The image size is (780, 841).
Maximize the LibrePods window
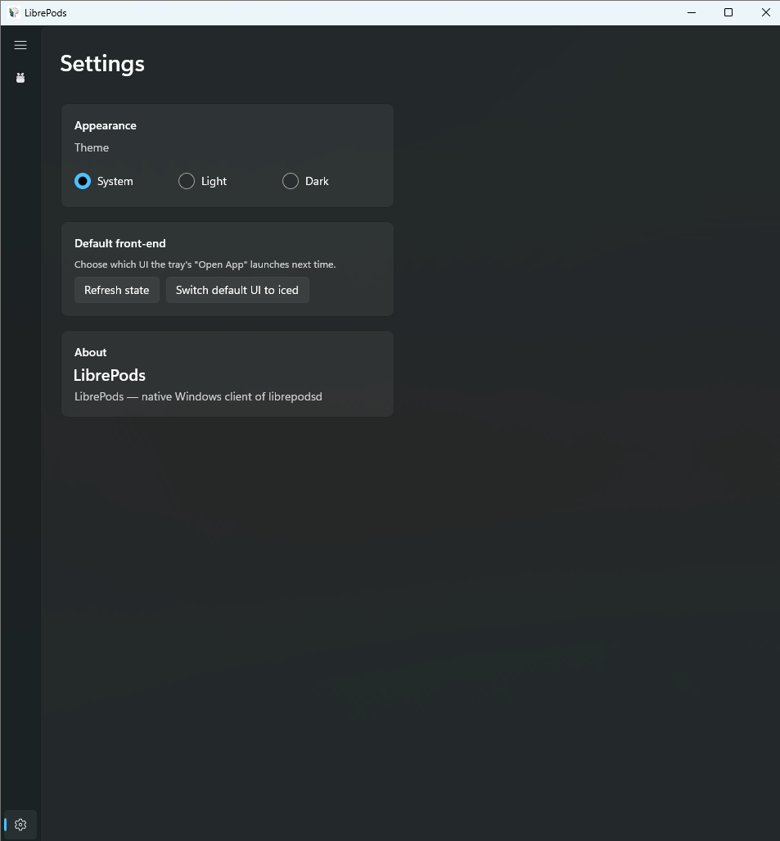coord(728,12)
